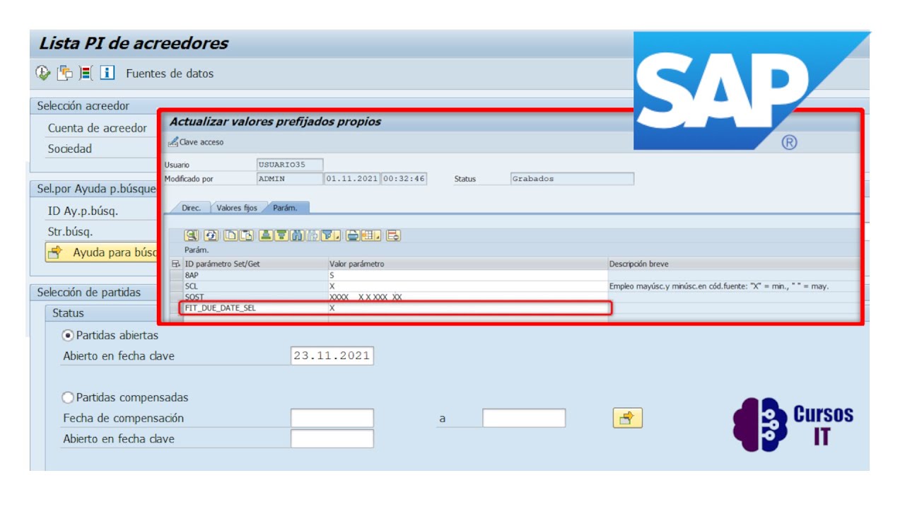Click the Layout grid toolbar icon
The width and height of the screenshot is (905, 509).
click(368, 235)
